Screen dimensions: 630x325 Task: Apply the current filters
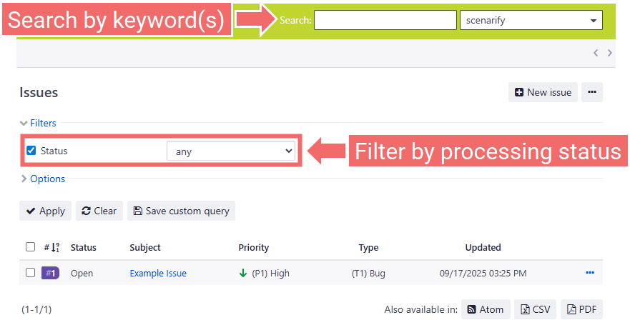45,211
